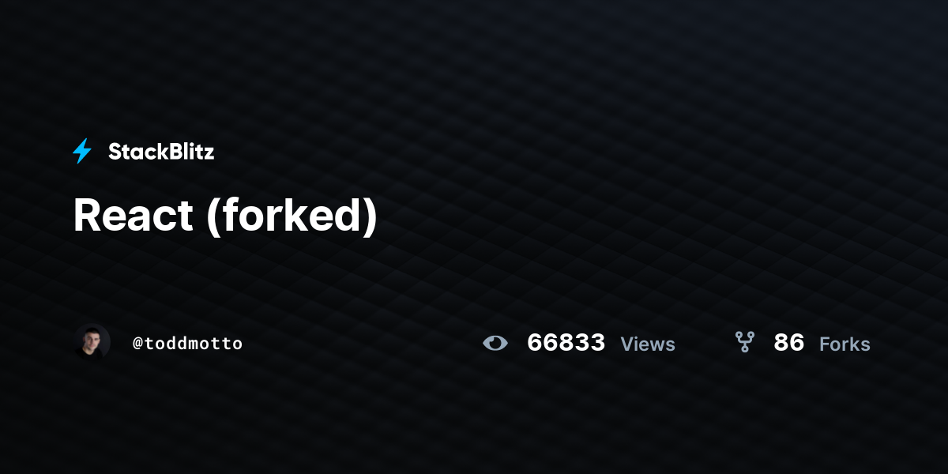The width and height of the screenshot is (948, 474).
Task: Click the @toddmotto username
Action: coord(187,344)
